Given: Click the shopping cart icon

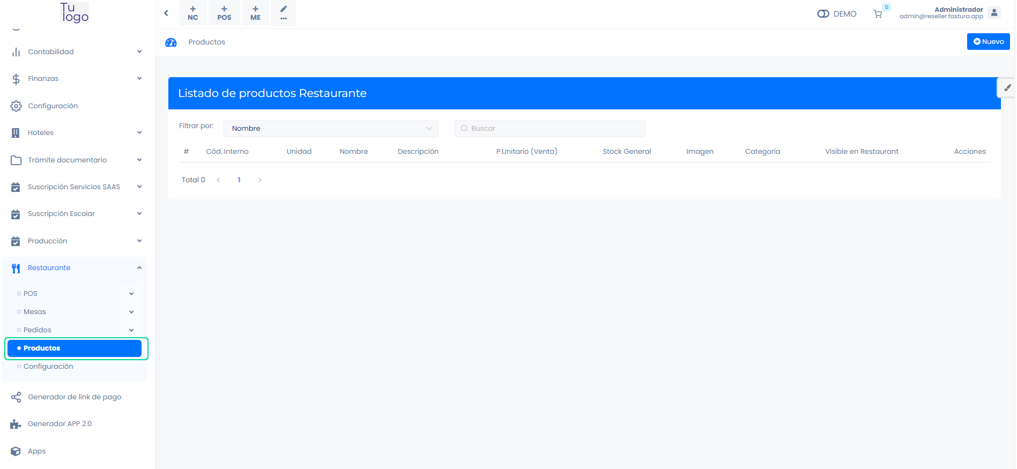Looking at the screenshot, I should [878, 14].
